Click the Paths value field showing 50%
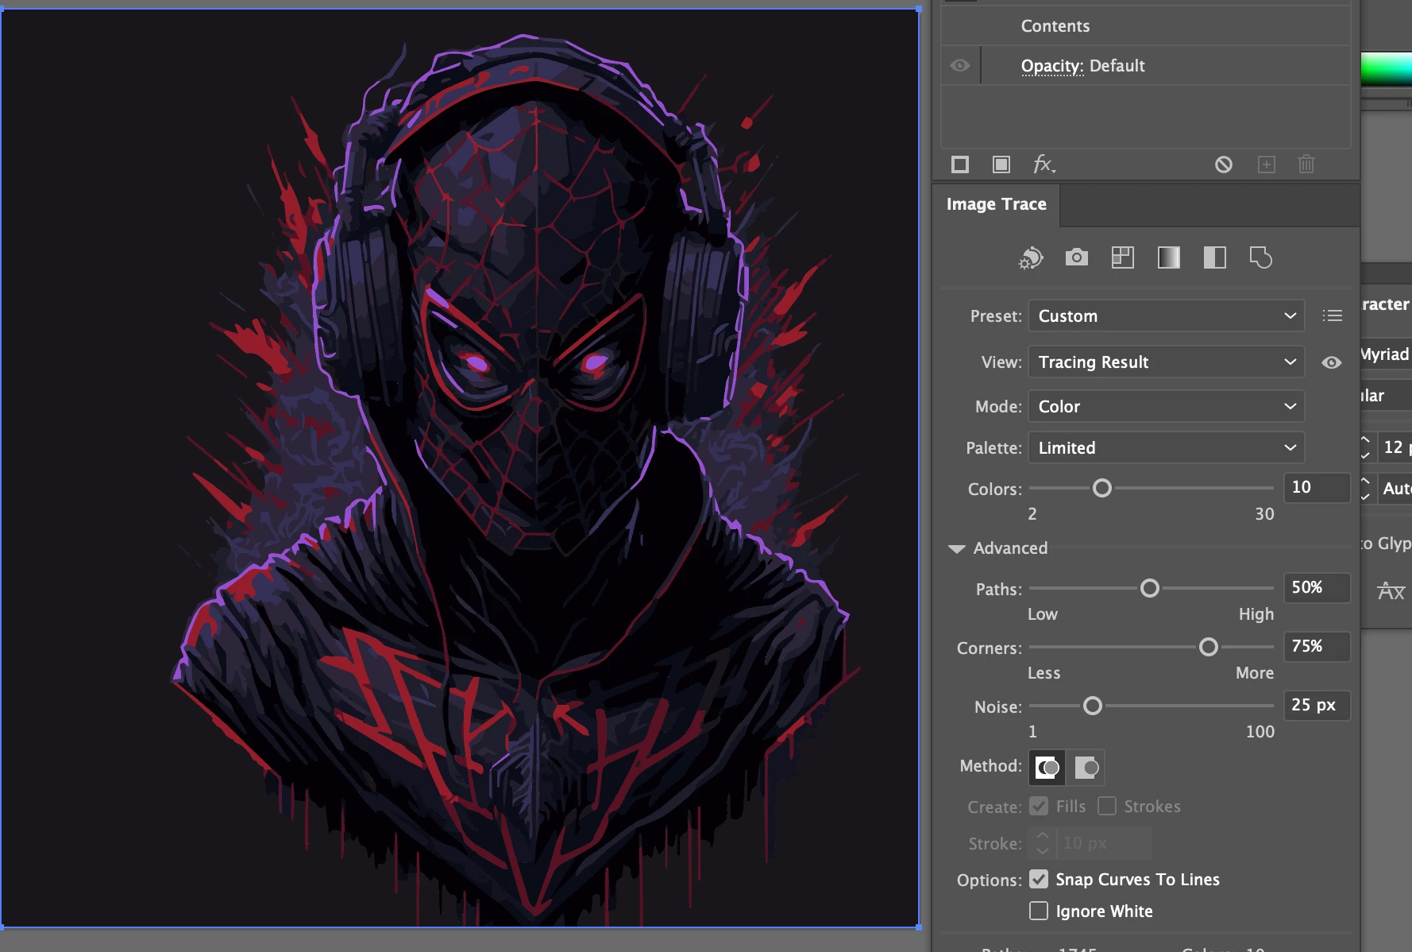Image resolution: width=1412 pixels, height=952 pixels. click(1317, 587)
